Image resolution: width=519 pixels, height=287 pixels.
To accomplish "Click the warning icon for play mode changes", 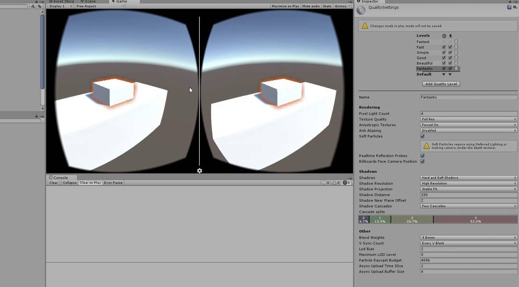I will 365,26.
